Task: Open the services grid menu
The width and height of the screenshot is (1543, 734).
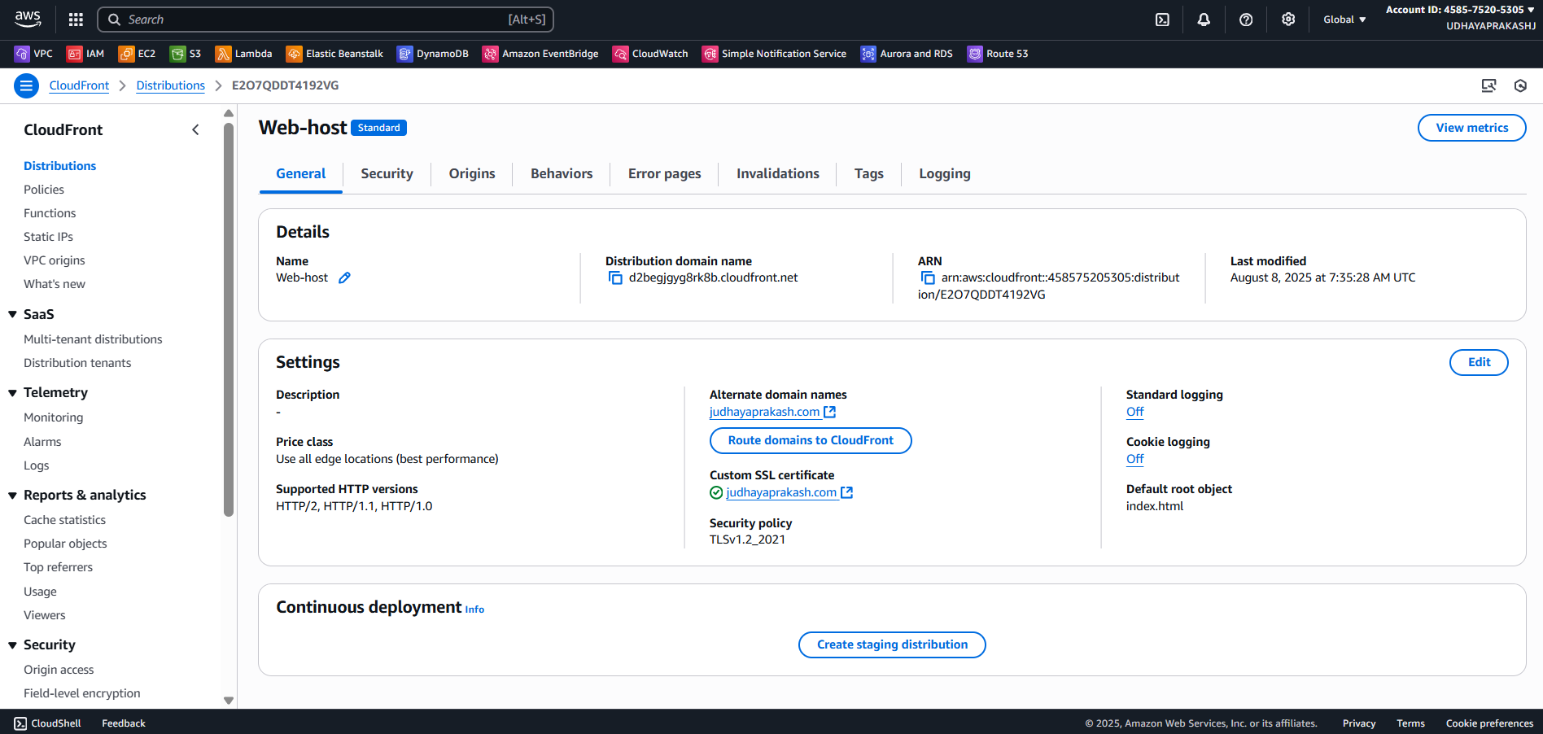Action: pyautogui.click(x=76, y=20)
